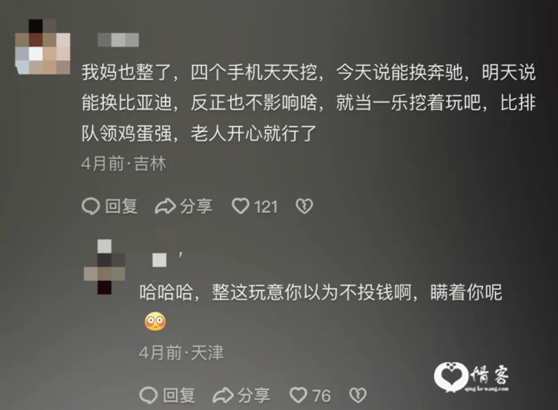The height and width of the screenshot is (410, 558).
Task: Click share arrow icon on Jilin comment
Action: pyautogui.click(x=166, y=207)
